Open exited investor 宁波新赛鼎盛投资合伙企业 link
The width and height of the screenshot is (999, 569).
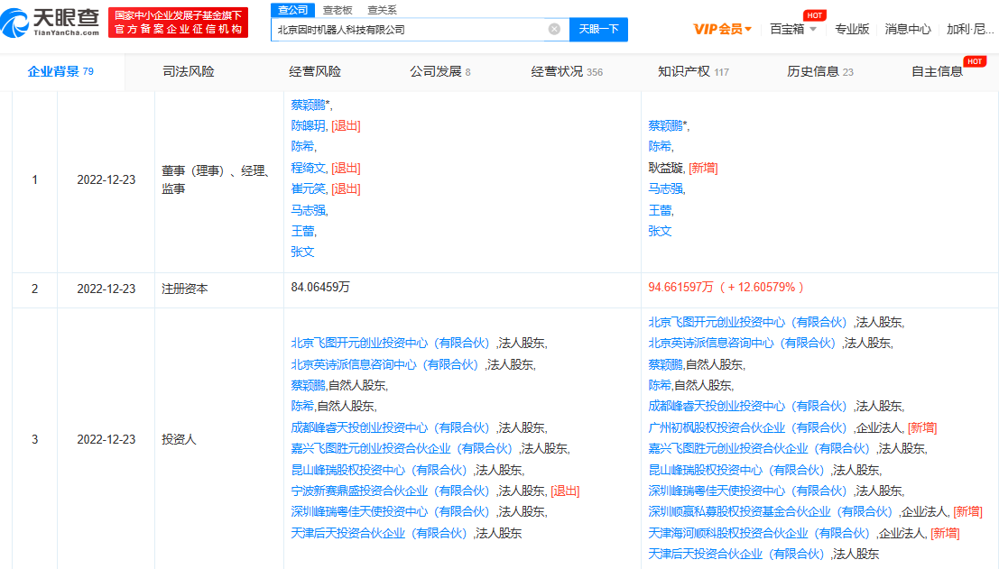[393, 491]
